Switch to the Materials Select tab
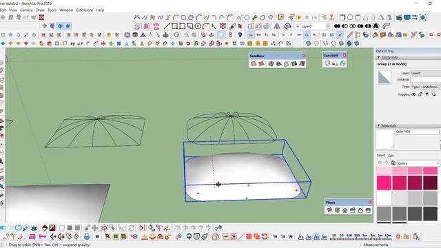Viewport: 441px width, 248px height. pos(381,155)
